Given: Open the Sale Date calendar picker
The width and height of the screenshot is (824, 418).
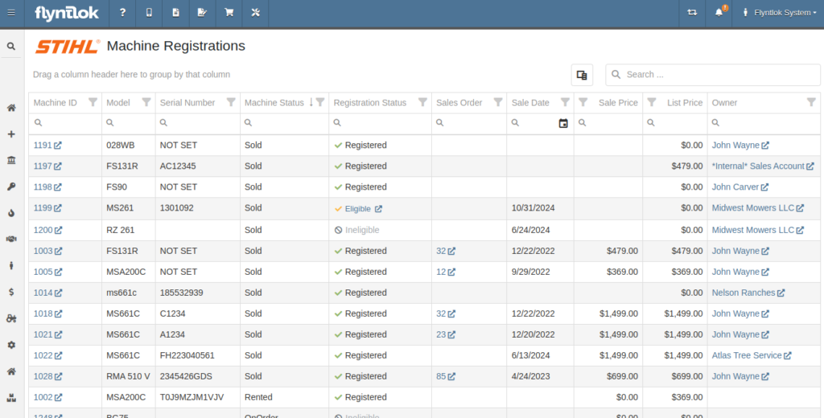Looking at the screenshot, I should pyautogui.click(x=562, y=124).
